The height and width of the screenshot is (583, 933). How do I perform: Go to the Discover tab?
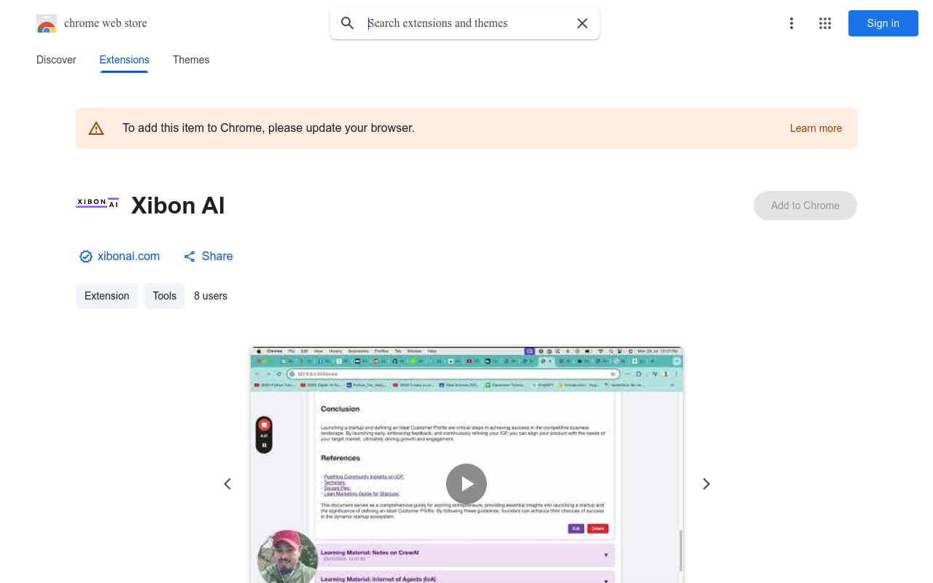(x=56, y=60)
